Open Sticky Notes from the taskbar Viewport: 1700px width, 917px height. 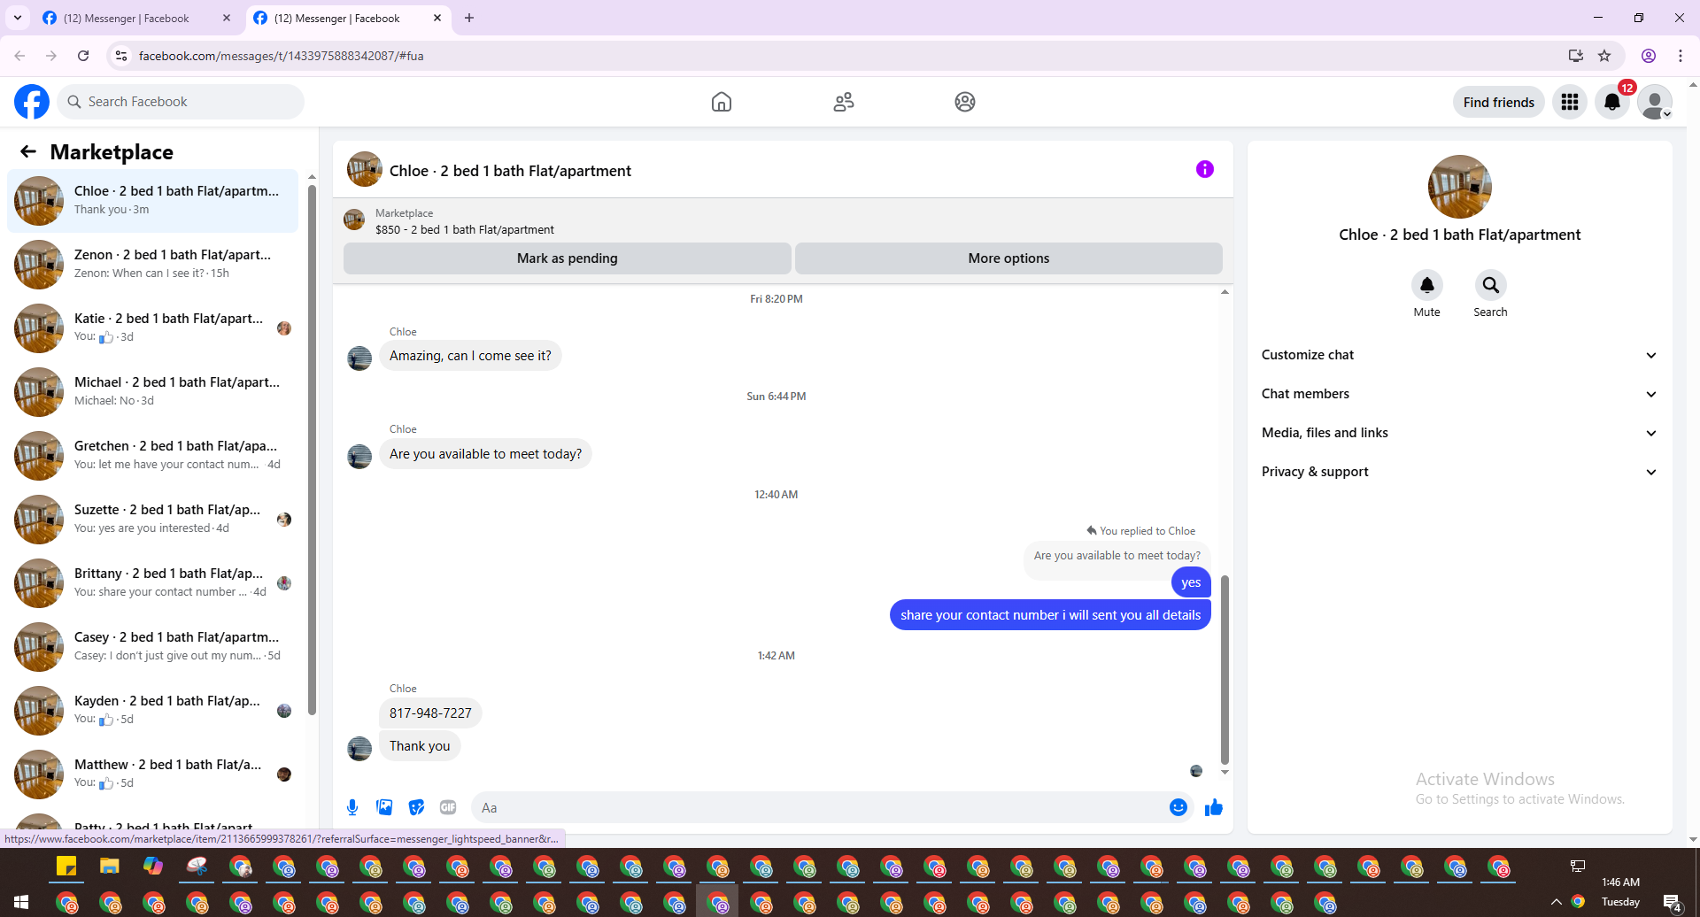(66, 867)
